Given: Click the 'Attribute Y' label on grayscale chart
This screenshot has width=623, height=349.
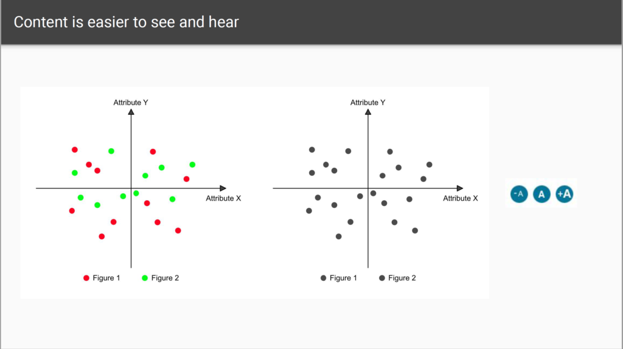Looking at the screenshot, I should click(x=367, y=102).
